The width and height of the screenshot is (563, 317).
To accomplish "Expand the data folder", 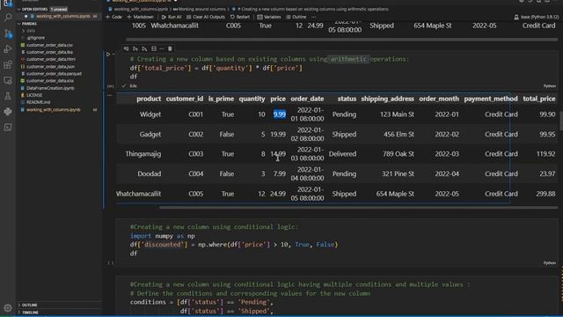I will tap(29, 31).
